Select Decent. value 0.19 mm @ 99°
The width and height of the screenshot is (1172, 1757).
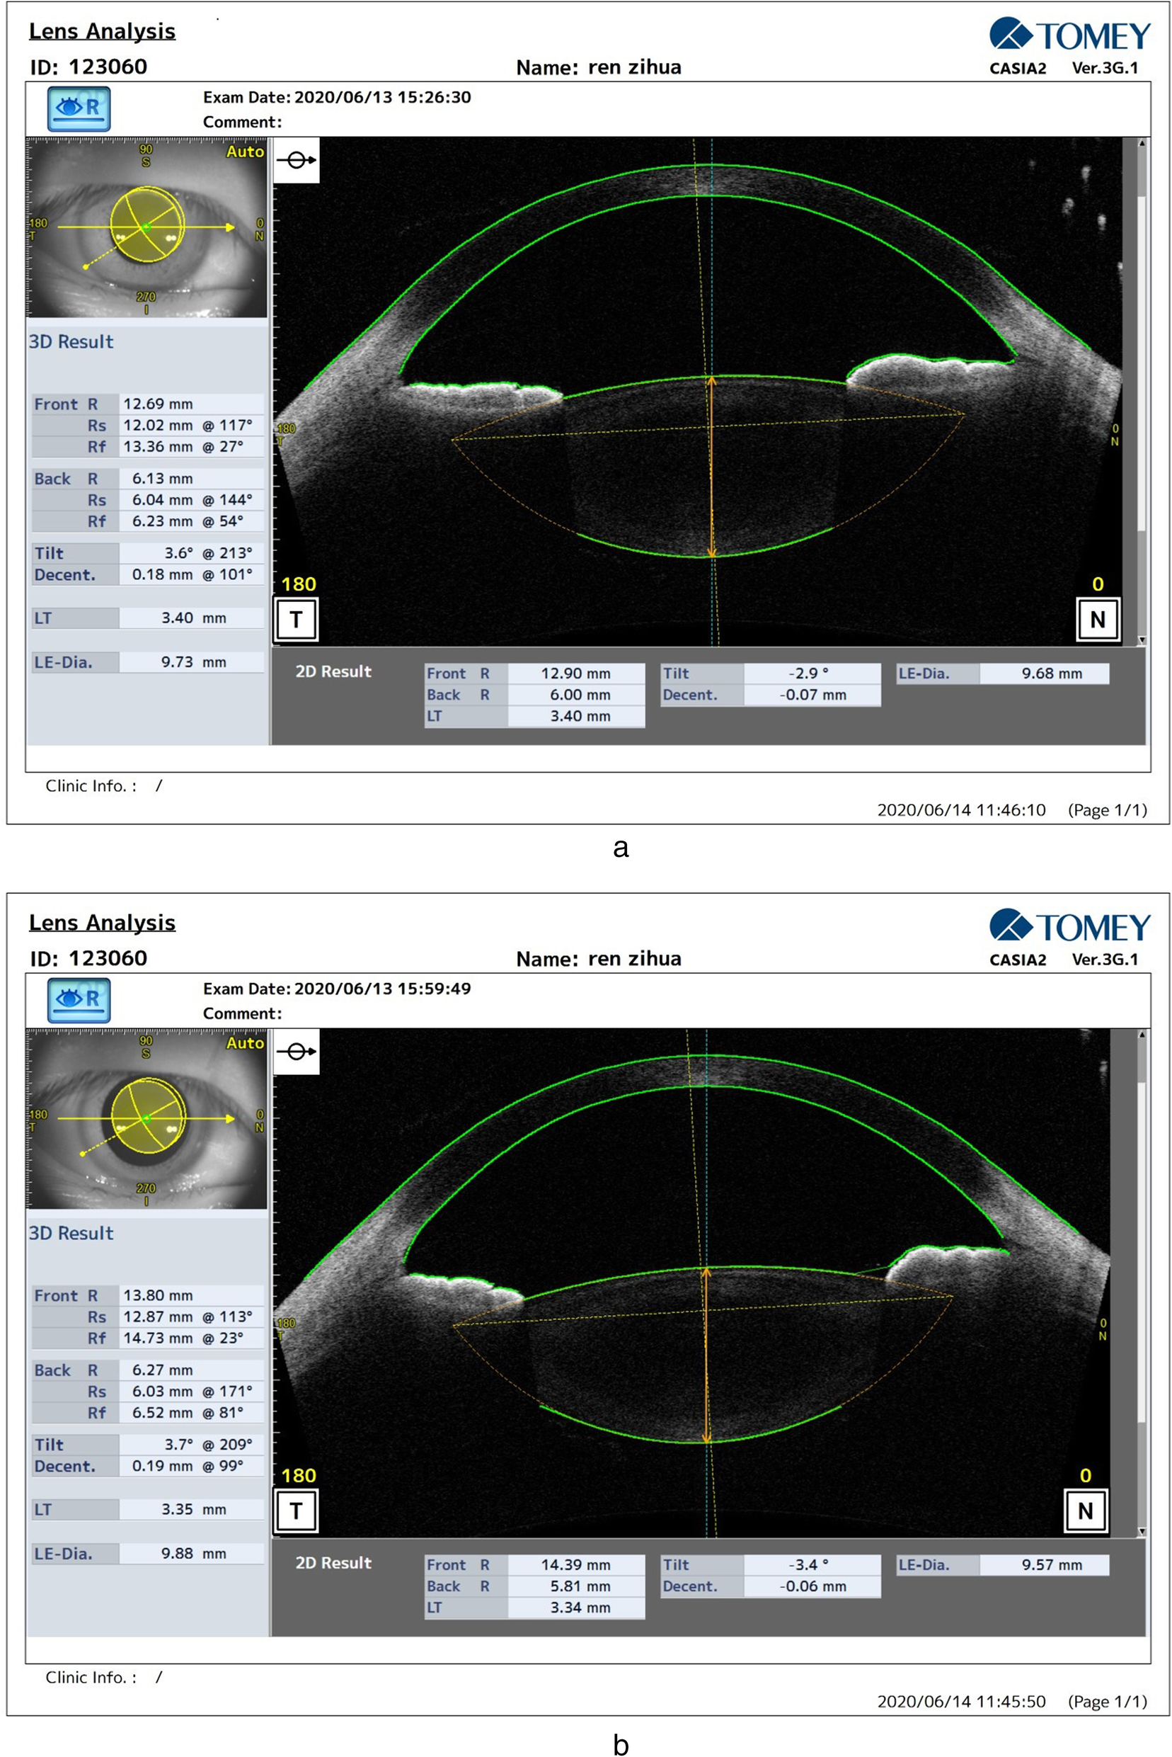point(191,1466)
